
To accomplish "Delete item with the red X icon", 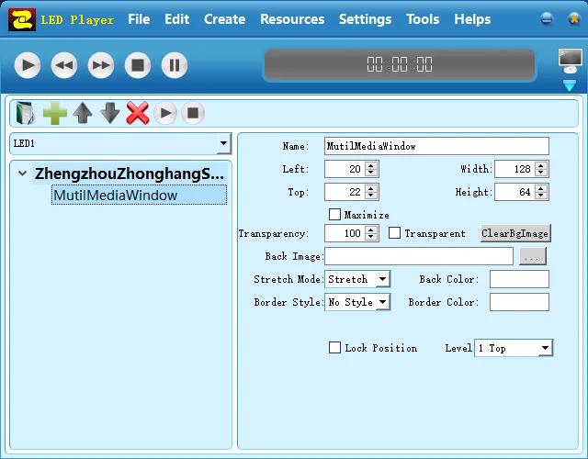I will click(138, 114).
